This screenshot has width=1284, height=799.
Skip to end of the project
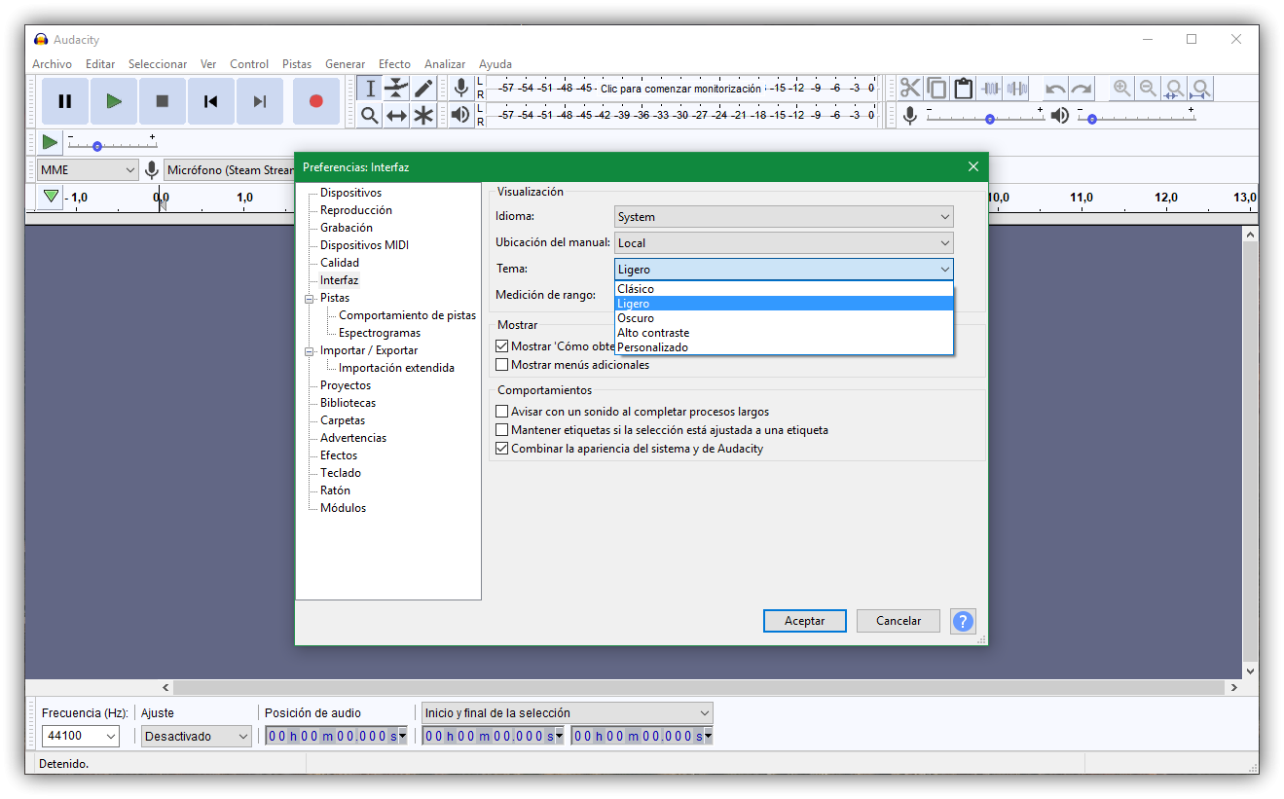[260, 101]
